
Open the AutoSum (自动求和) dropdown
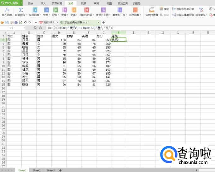pos(21,12)
